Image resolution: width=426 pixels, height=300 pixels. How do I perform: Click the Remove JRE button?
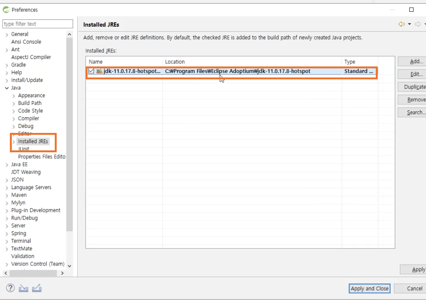point(412,99)
